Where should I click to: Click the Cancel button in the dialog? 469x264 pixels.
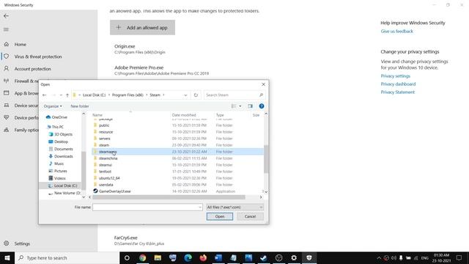click(x=250, y=216)
